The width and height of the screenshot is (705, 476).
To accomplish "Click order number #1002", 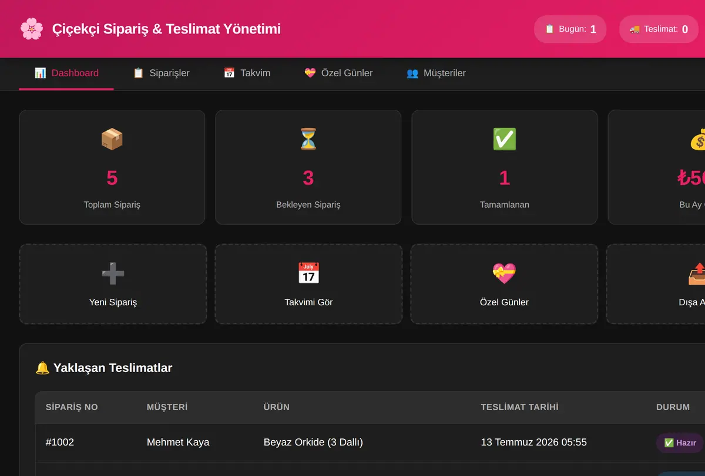I will [60, 442].
